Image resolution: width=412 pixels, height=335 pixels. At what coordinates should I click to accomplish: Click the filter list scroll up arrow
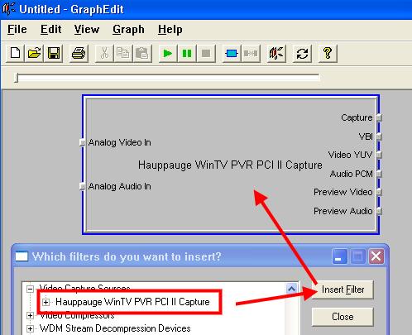click(291, 289)
